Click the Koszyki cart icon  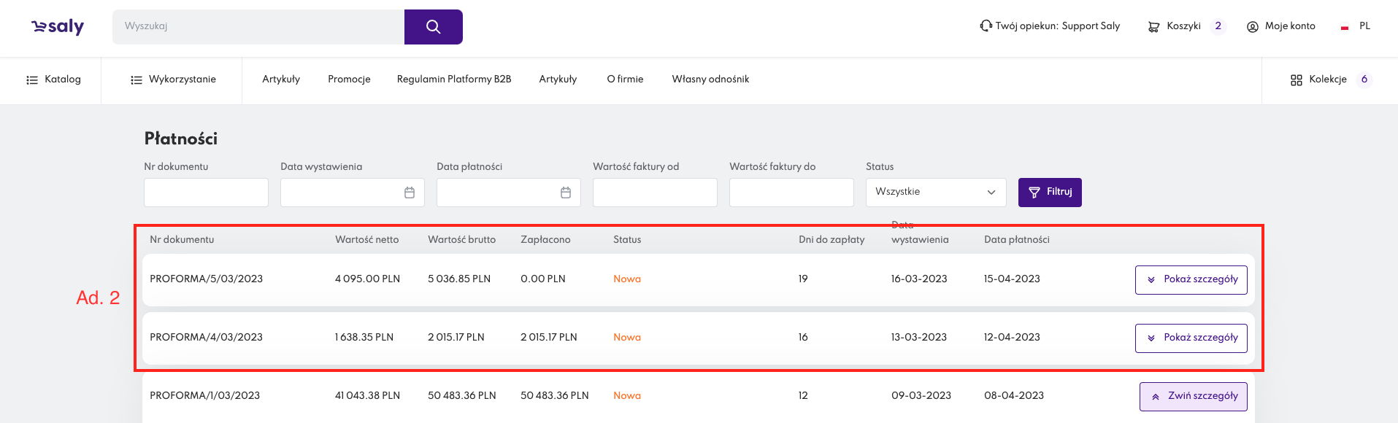click(x=1153, y=27)
